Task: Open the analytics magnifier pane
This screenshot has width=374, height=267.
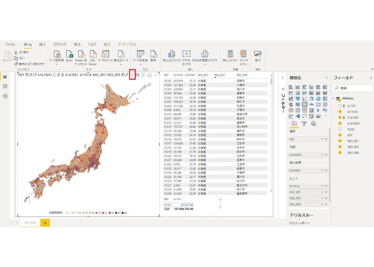Action: [314, 124]
